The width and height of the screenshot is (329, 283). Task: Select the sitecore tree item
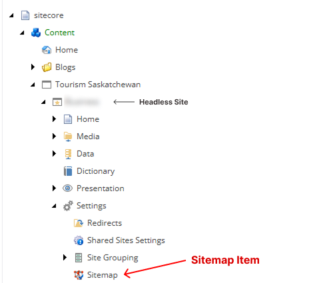49,15
